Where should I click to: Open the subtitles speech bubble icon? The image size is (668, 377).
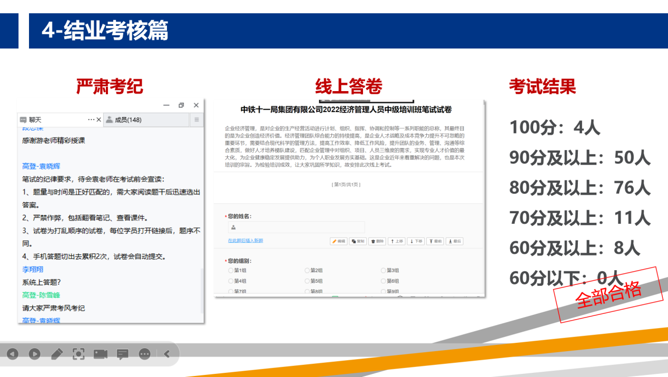[x=123, y=354]
